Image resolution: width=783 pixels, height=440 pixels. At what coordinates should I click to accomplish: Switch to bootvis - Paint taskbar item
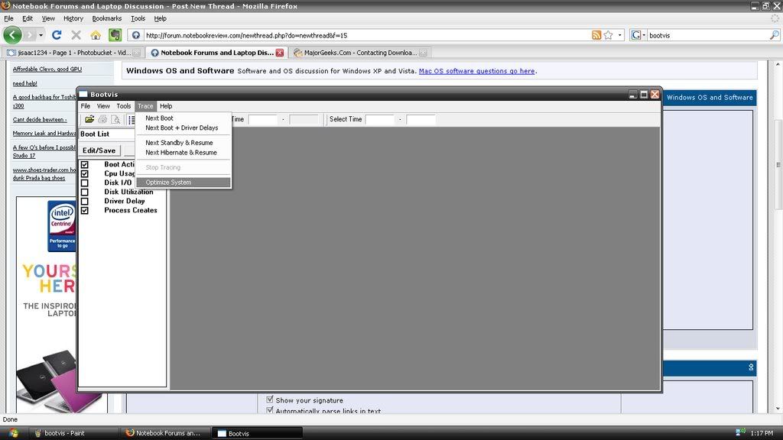point(73,433)
